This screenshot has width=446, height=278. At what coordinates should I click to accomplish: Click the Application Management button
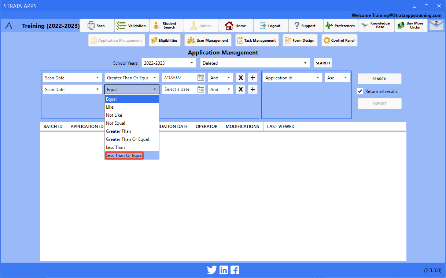[x=117, y=41]
